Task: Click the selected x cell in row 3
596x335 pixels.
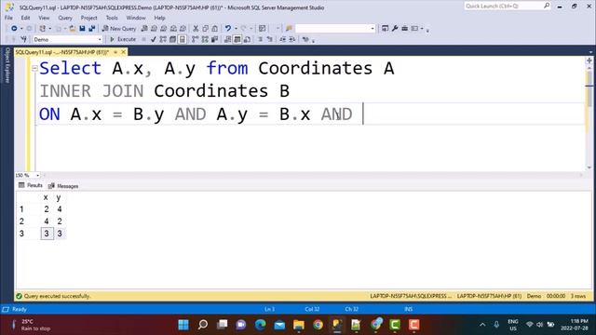Action: [47, 234]
